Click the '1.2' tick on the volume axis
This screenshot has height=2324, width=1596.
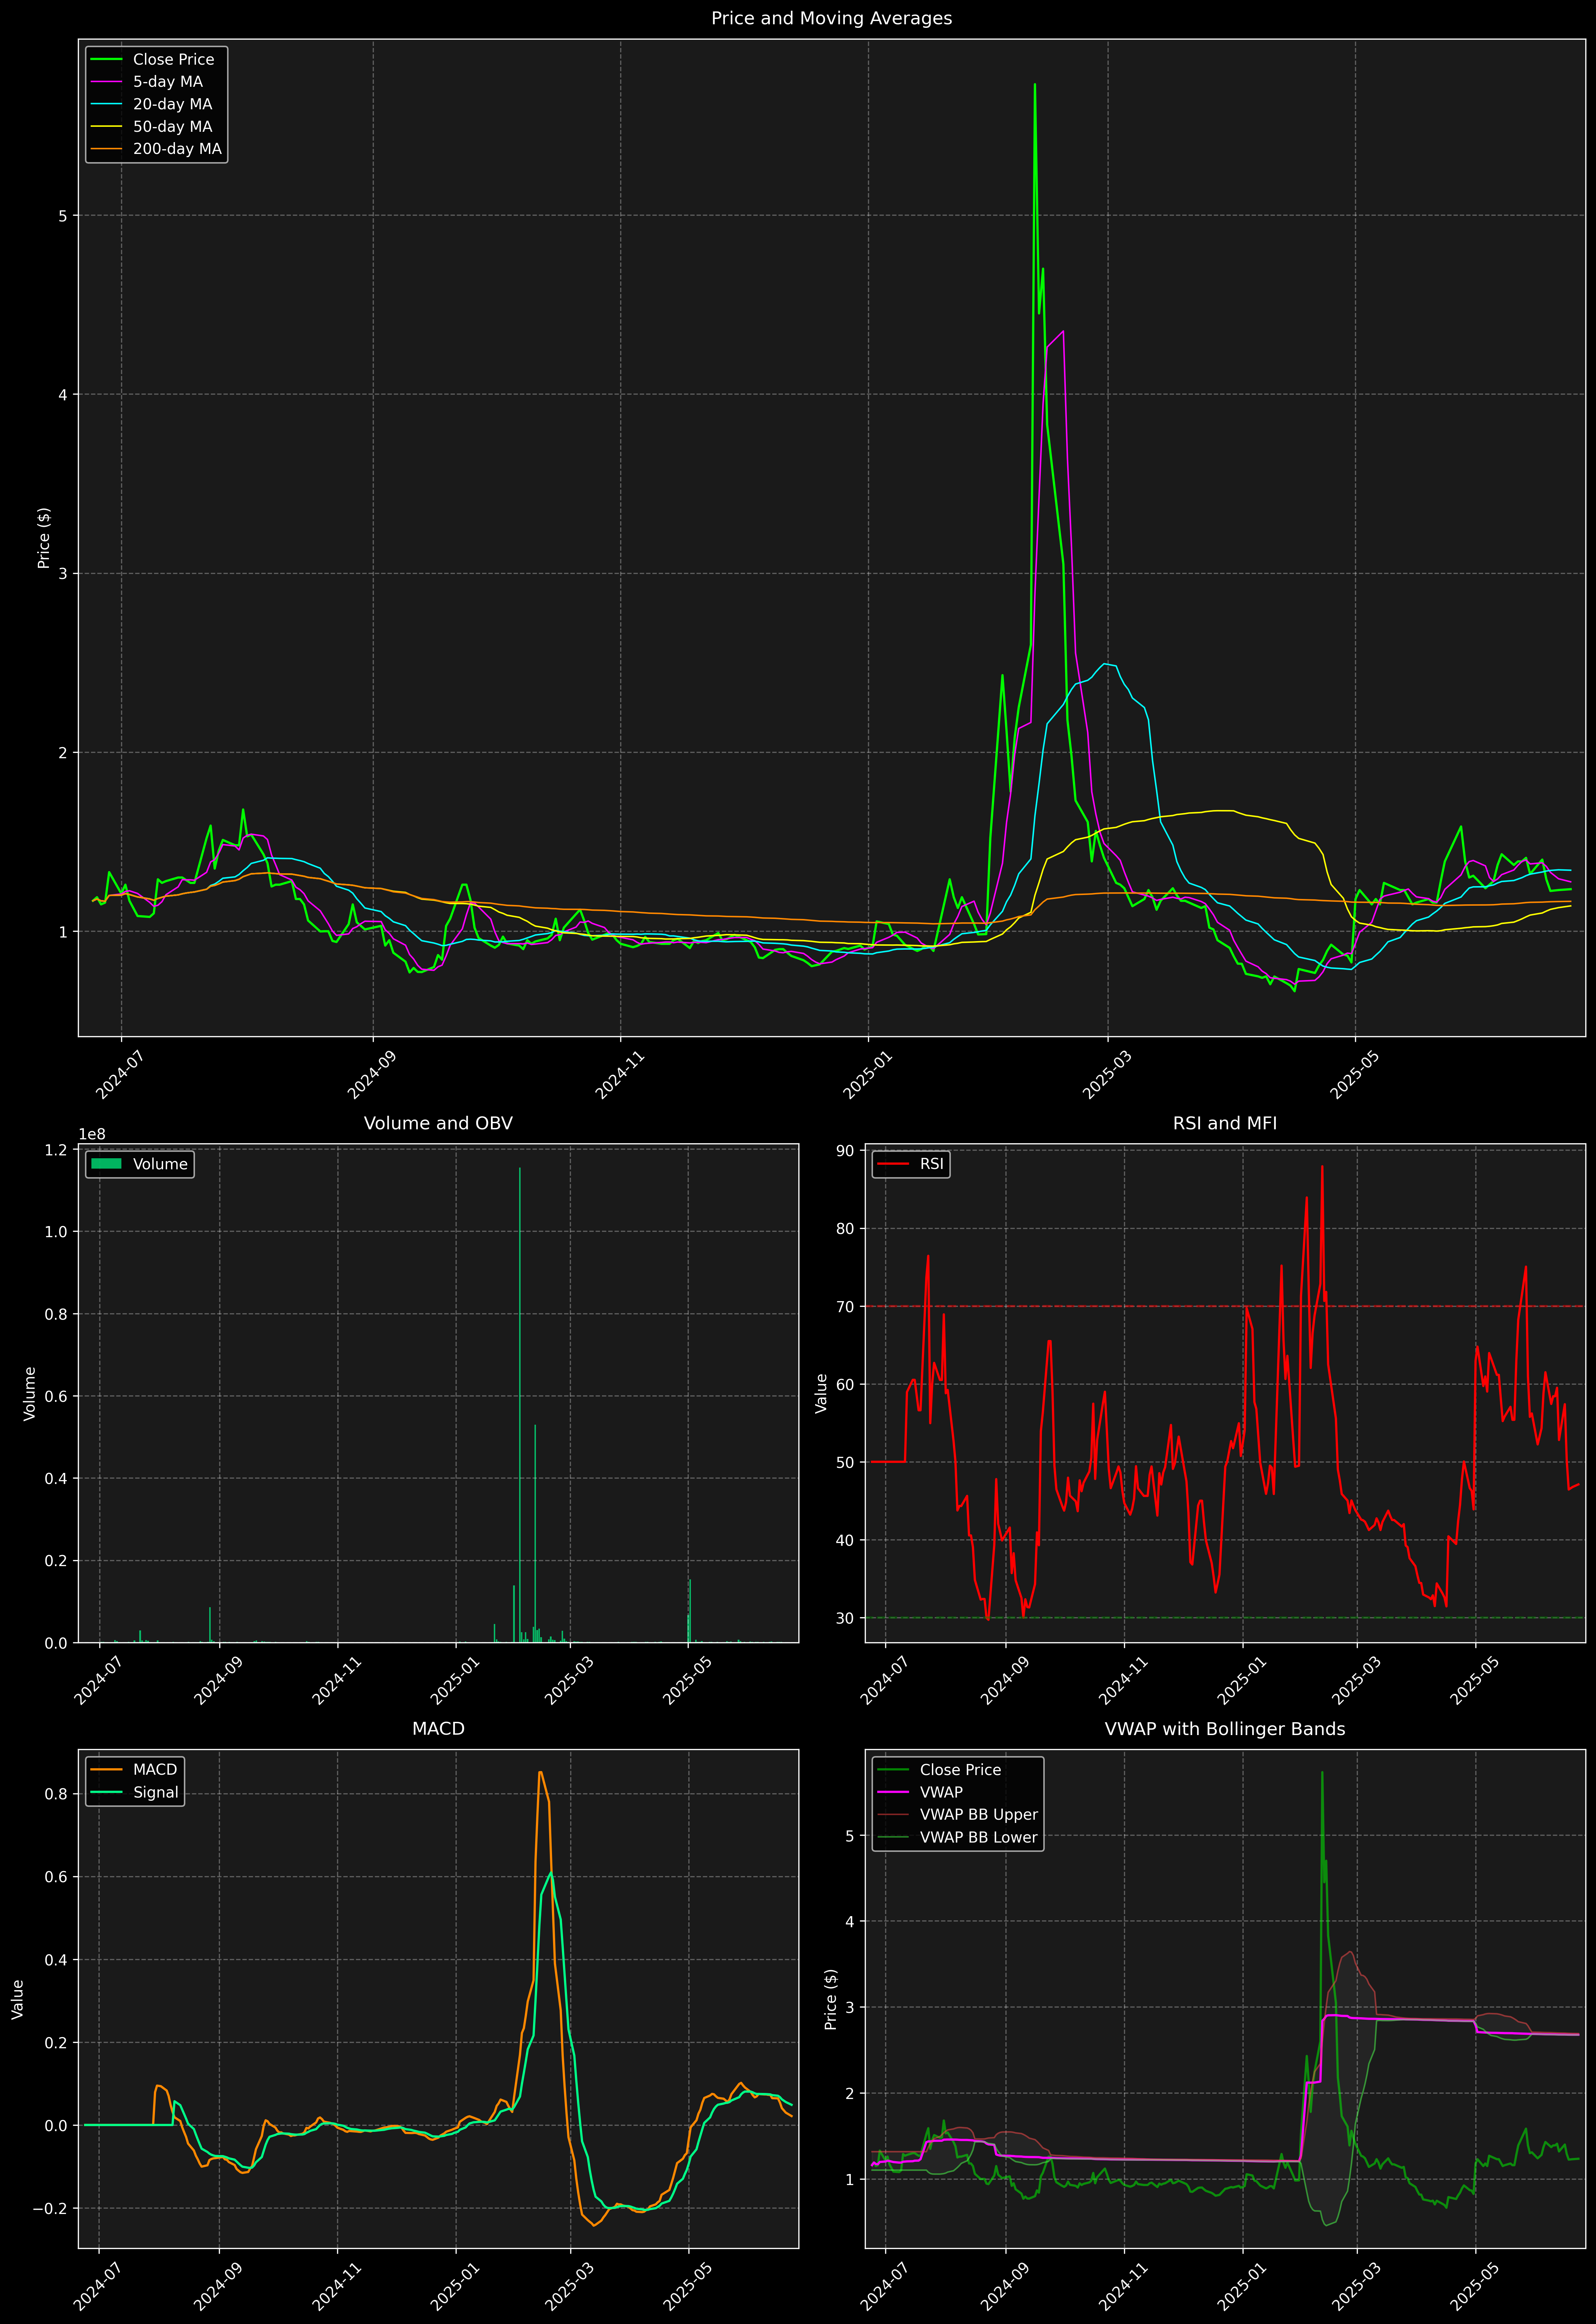(x=56, y=1150)
